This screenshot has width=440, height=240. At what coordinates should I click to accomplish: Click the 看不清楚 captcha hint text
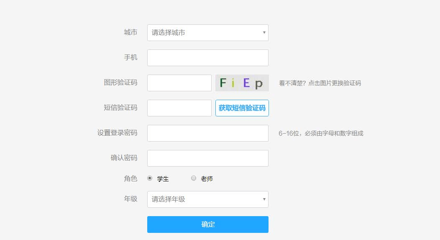tap(320, 83)
